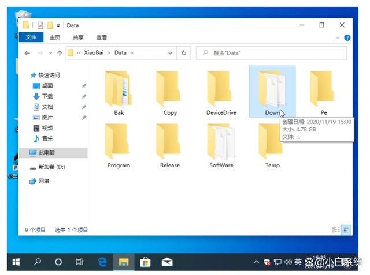Click the network icon in system tray
The width and height of the screenshot is (370, 275).
click(277, 262)
